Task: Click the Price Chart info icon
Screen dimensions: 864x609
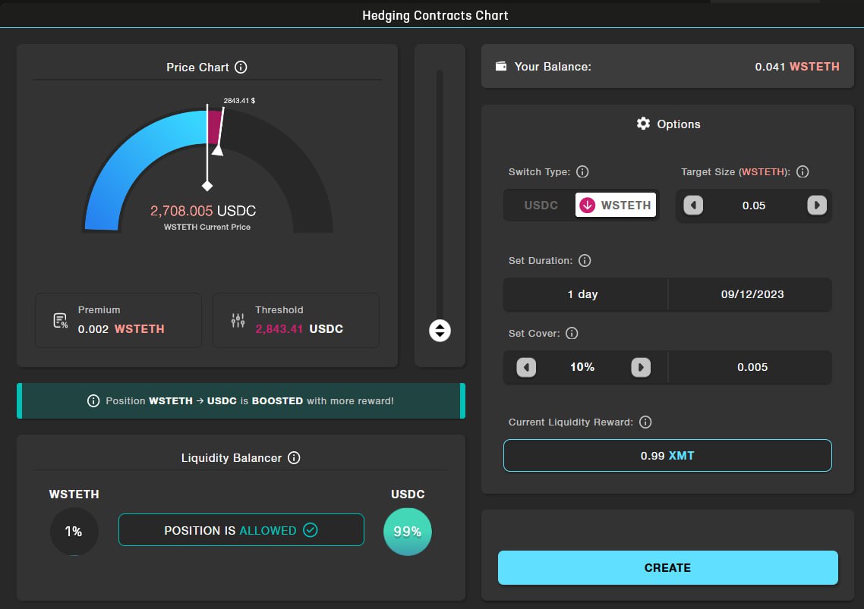Action: 241,67
